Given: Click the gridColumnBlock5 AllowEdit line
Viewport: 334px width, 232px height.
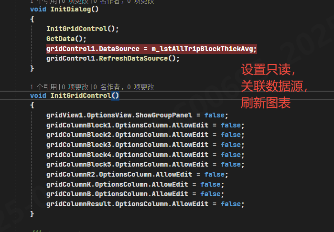Looking at the screenshot, I should pos(145,164).
